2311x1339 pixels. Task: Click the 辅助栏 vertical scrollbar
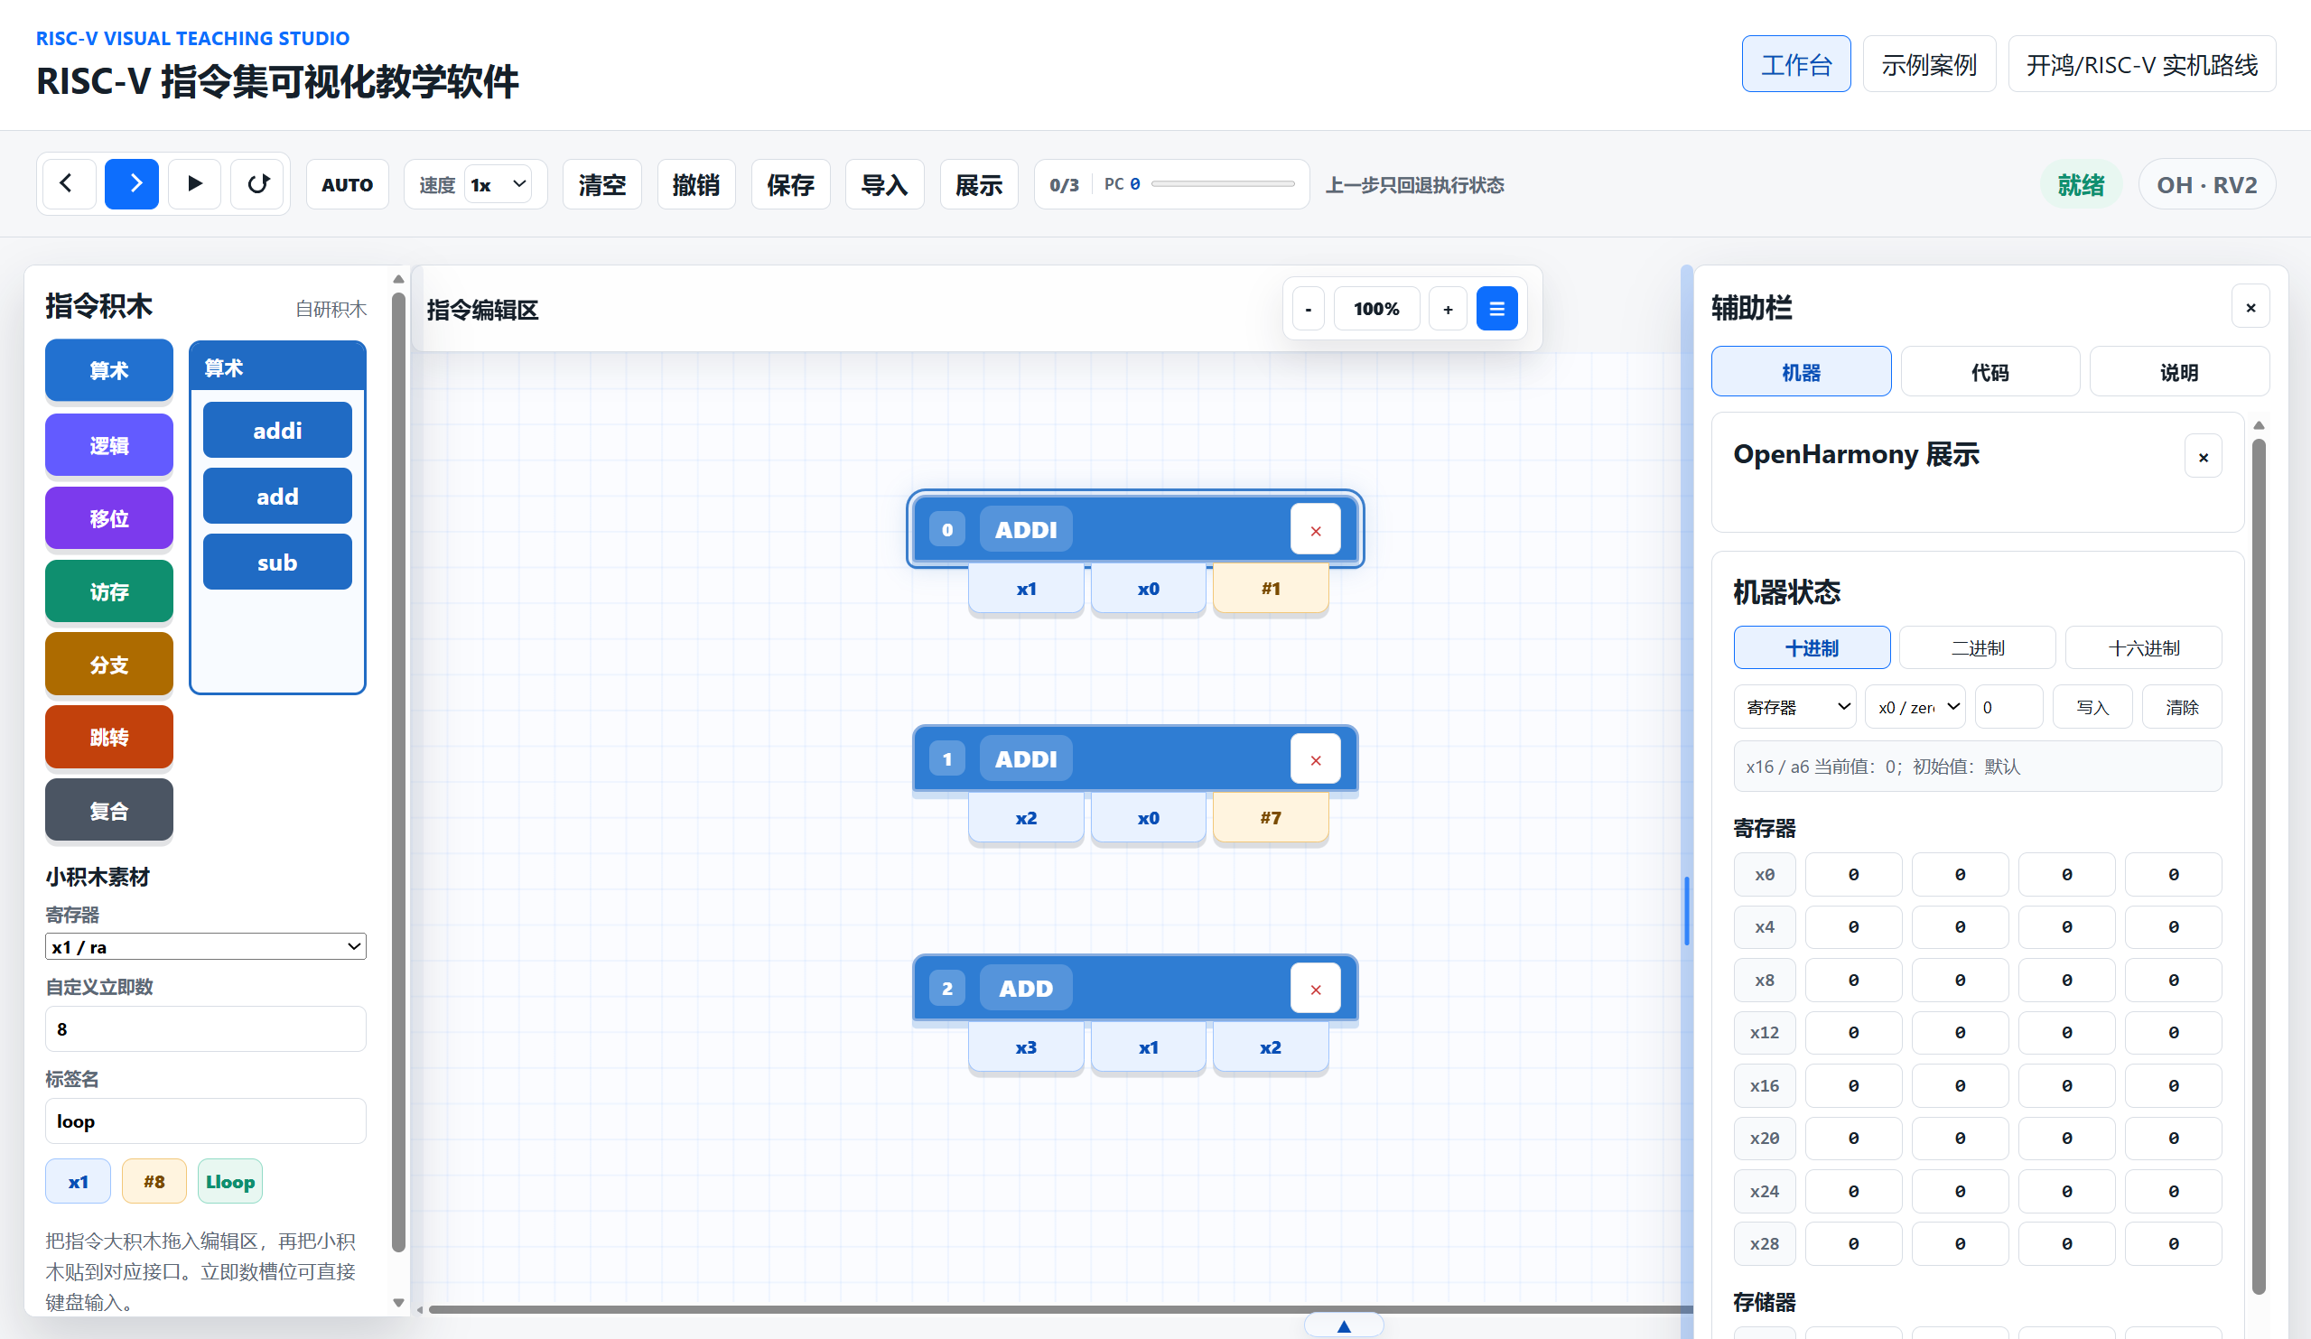tap(2259, 867)
